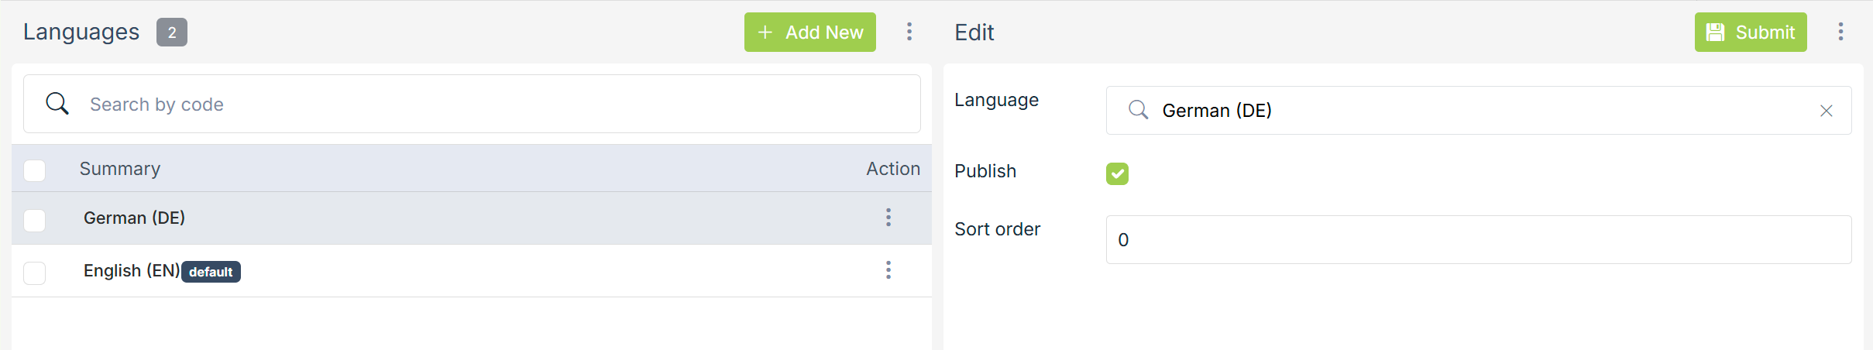Open the Language selection dropdown

(1472, 111)
